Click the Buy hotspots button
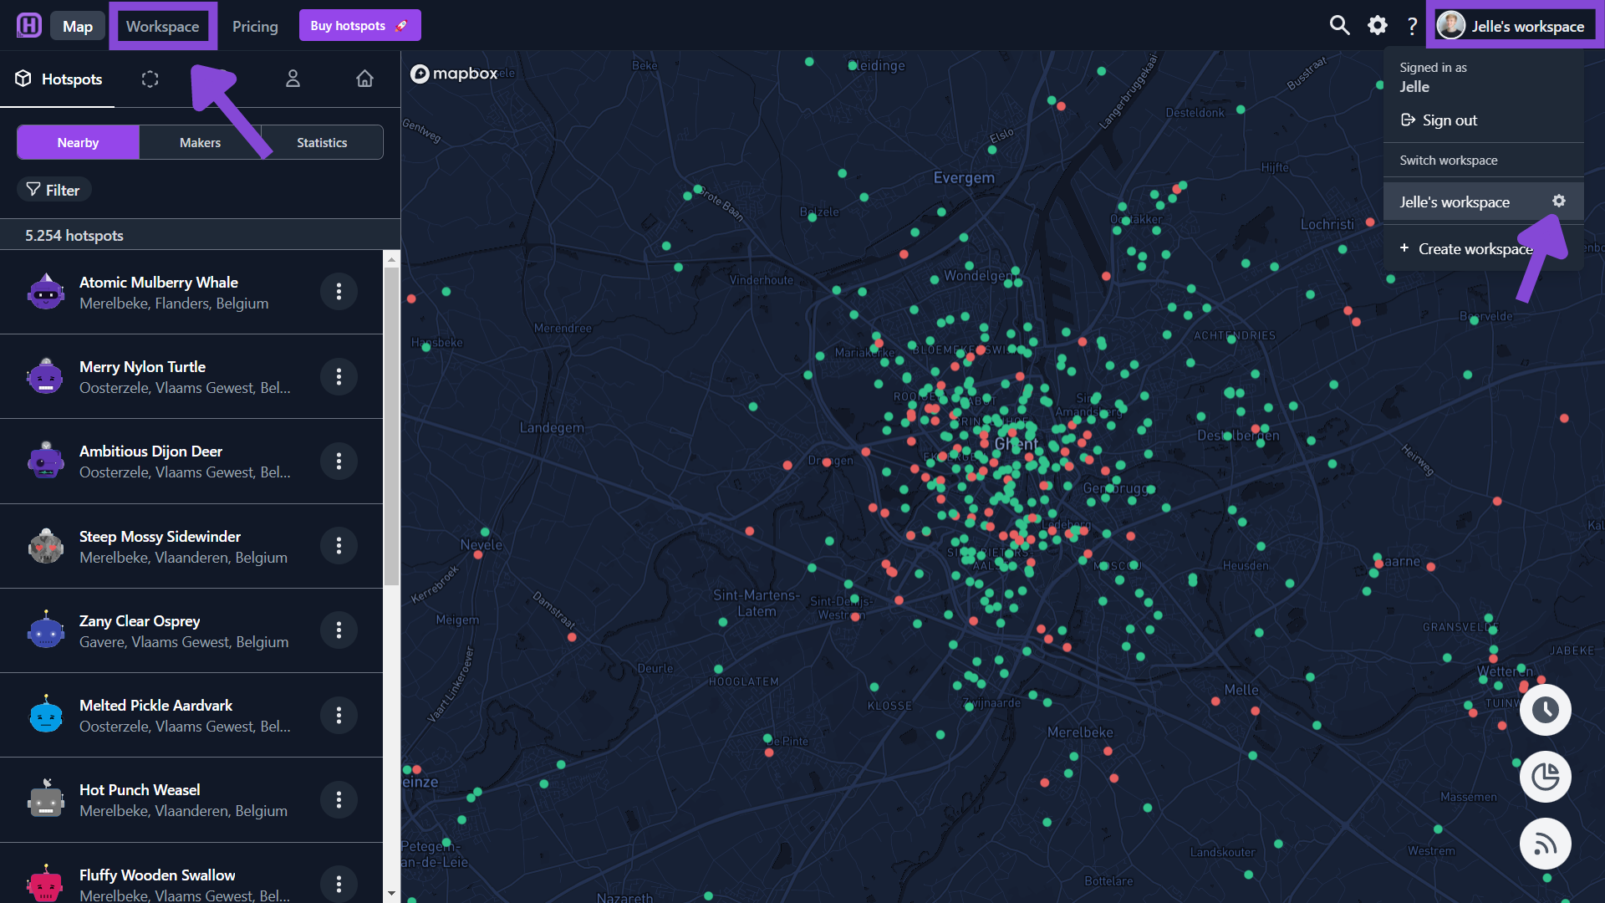The width and height of the screenshot is (1605, 903). click(x=359, y=26)
